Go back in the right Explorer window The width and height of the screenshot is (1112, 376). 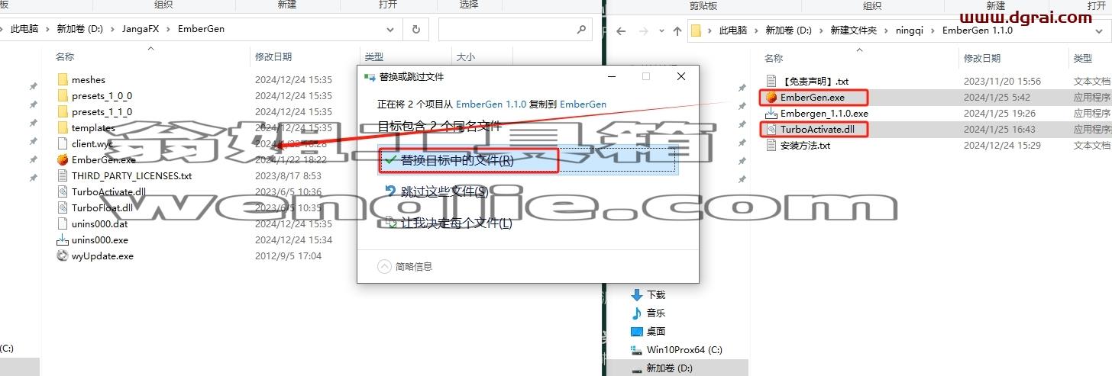pos(621,31)
